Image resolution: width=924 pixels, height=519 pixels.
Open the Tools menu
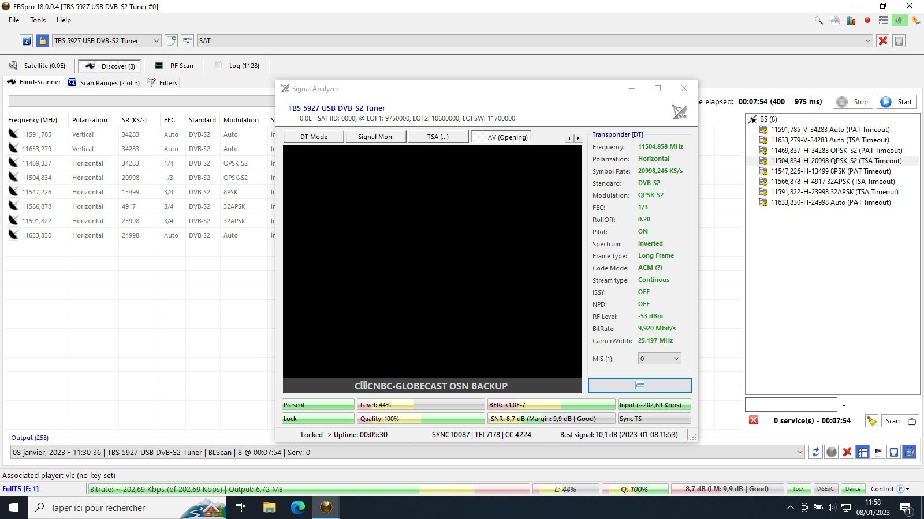point(38,20)
